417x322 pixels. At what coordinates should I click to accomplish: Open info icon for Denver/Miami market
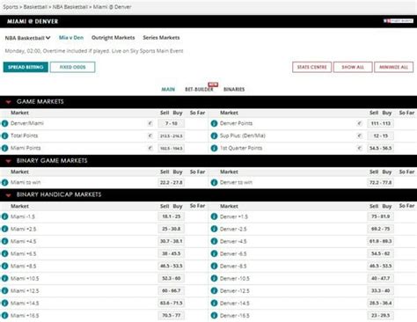4,123
